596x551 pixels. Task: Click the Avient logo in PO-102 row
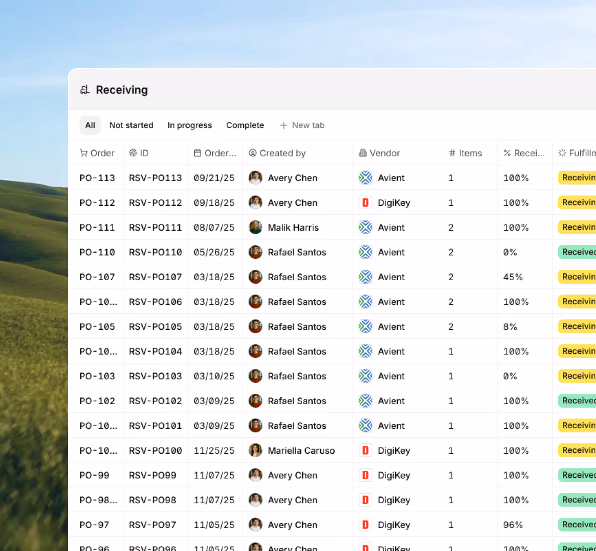pyautogui.click(x=366, y=401)
